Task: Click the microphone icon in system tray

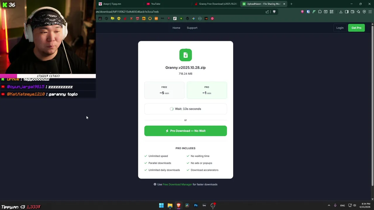Action: click(x=335, y=205)
